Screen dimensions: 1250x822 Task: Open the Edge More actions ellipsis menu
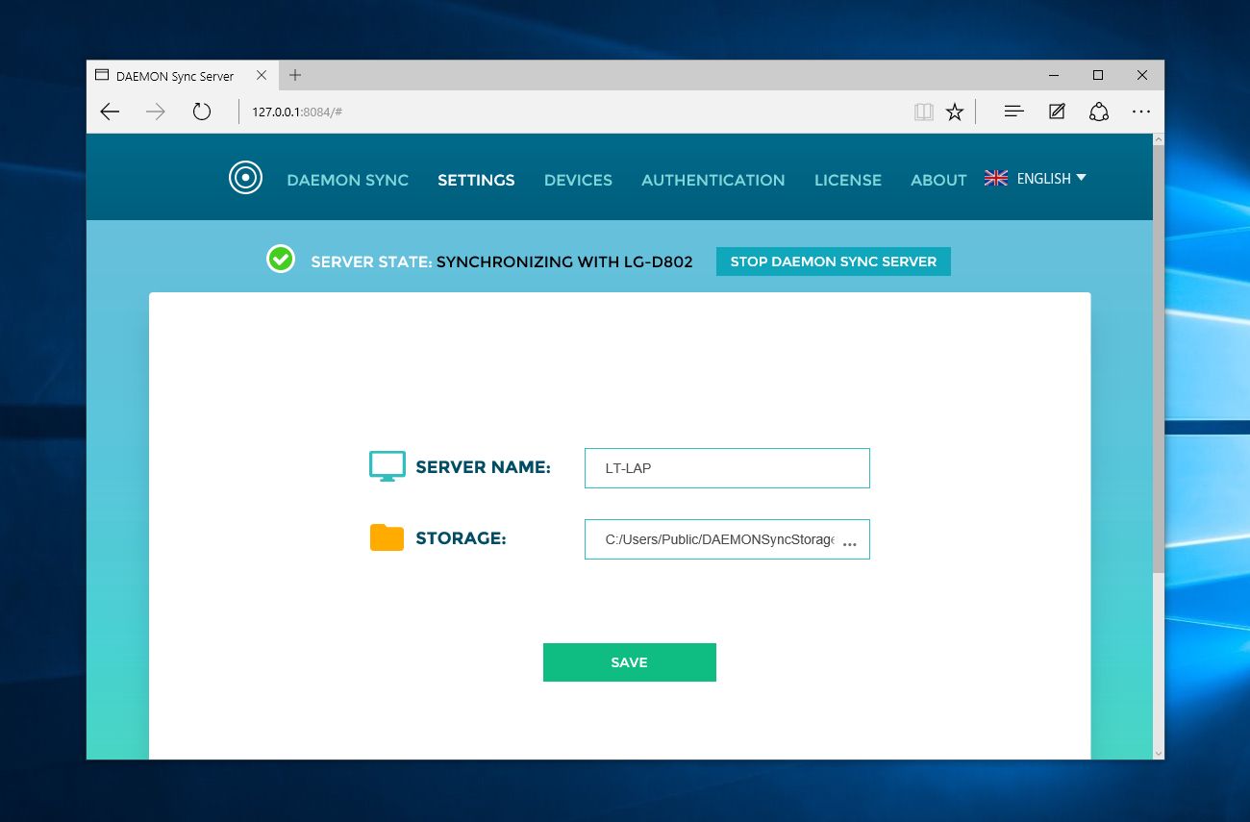point(1141,112)
